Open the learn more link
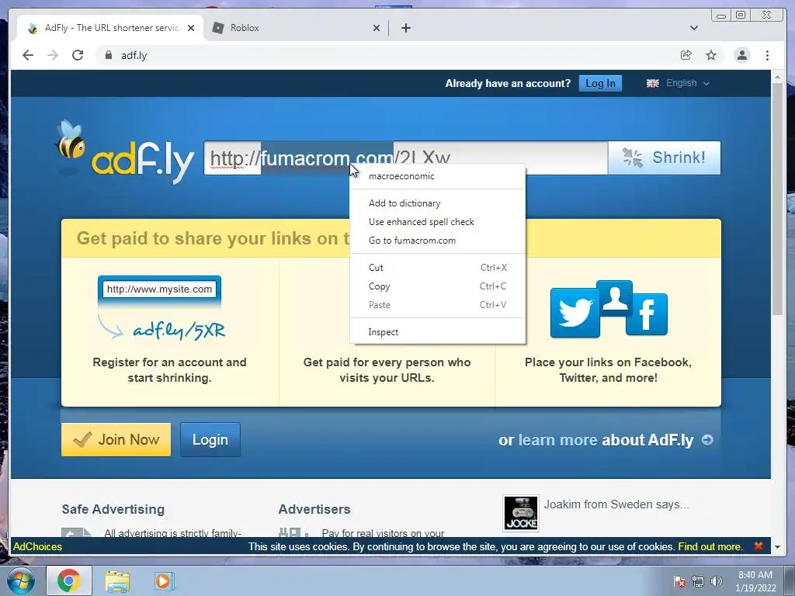Viewport: 795px width, 596px height. pos(557,440)
